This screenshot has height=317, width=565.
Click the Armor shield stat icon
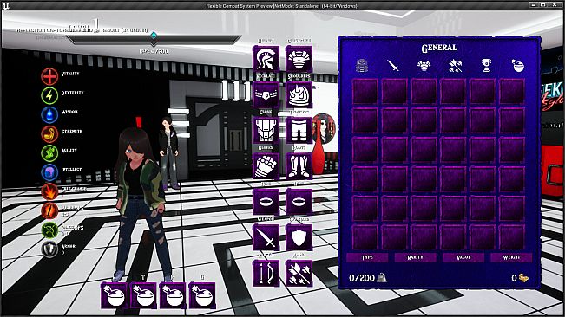pos(49,249)
